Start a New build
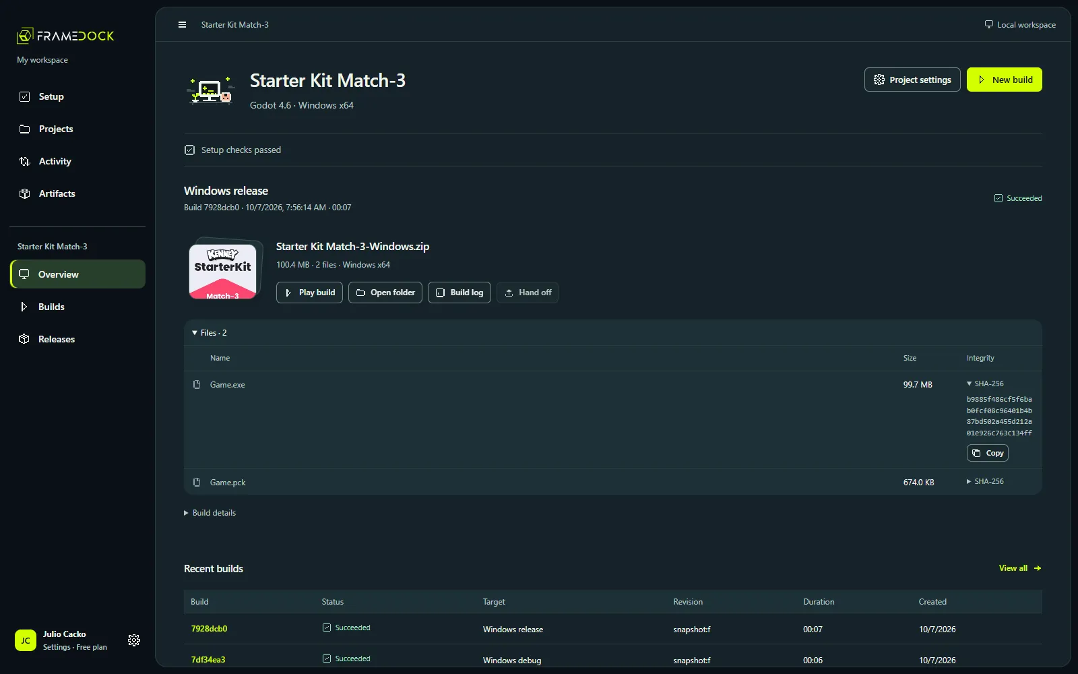 (1004, 80)
